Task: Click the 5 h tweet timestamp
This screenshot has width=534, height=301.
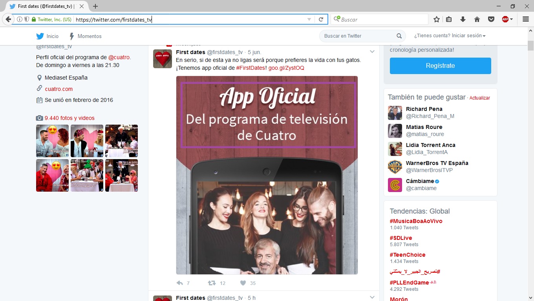Action: (252, 298)
